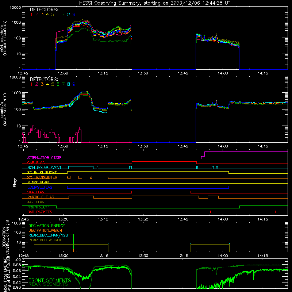Select red detector 1 in rear segments legend
This screenshot has height=292, width=292.
click(x=31, y=84)
